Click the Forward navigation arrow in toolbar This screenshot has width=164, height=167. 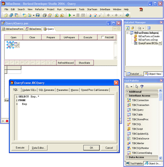tap(116, 15)
